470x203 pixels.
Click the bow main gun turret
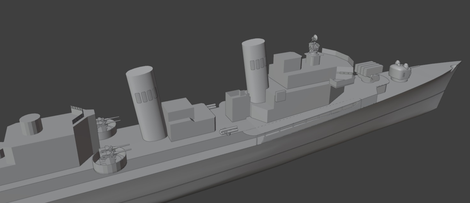tap(399, 72)
